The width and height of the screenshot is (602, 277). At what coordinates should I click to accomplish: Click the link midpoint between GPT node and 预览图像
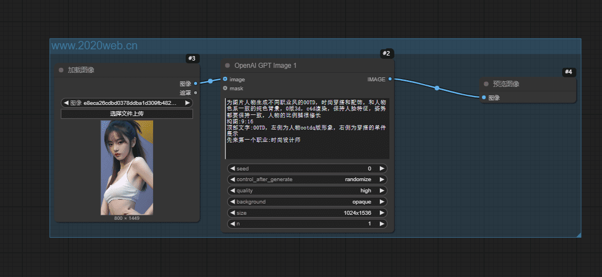437,88
